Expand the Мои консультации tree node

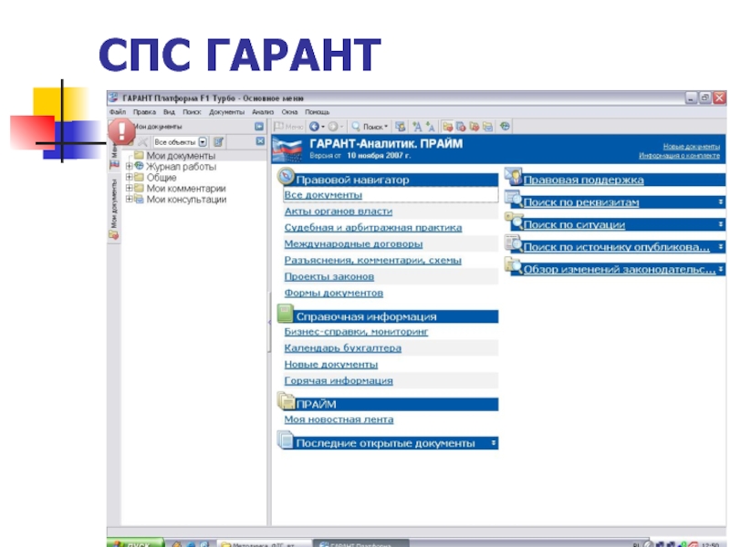pyautogui.click(x=130, y=199)
